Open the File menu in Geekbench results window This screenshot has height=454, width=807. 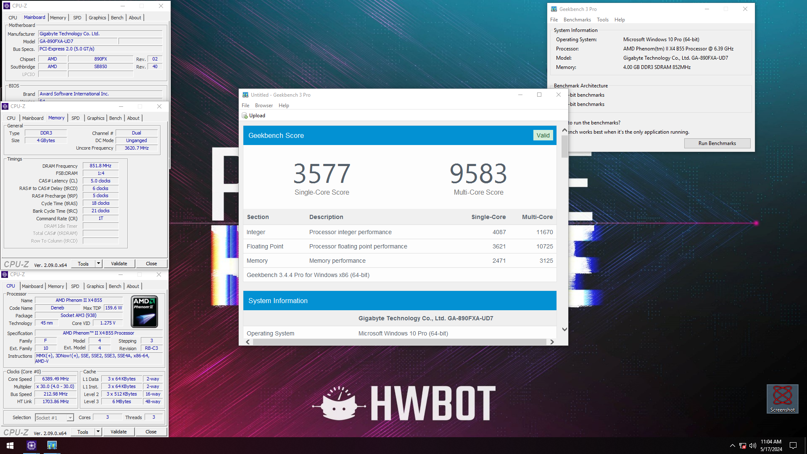tap(245, 106)
